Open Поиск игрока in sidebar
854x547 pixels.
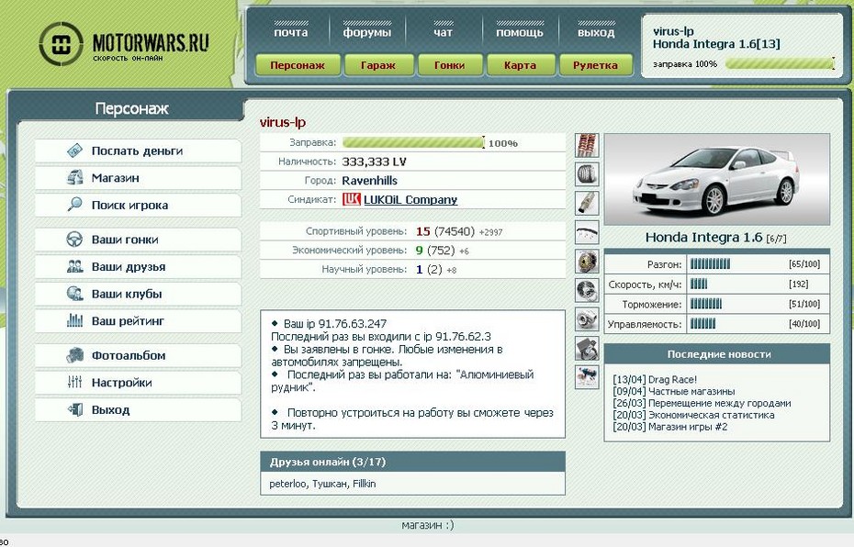(139, 206)
